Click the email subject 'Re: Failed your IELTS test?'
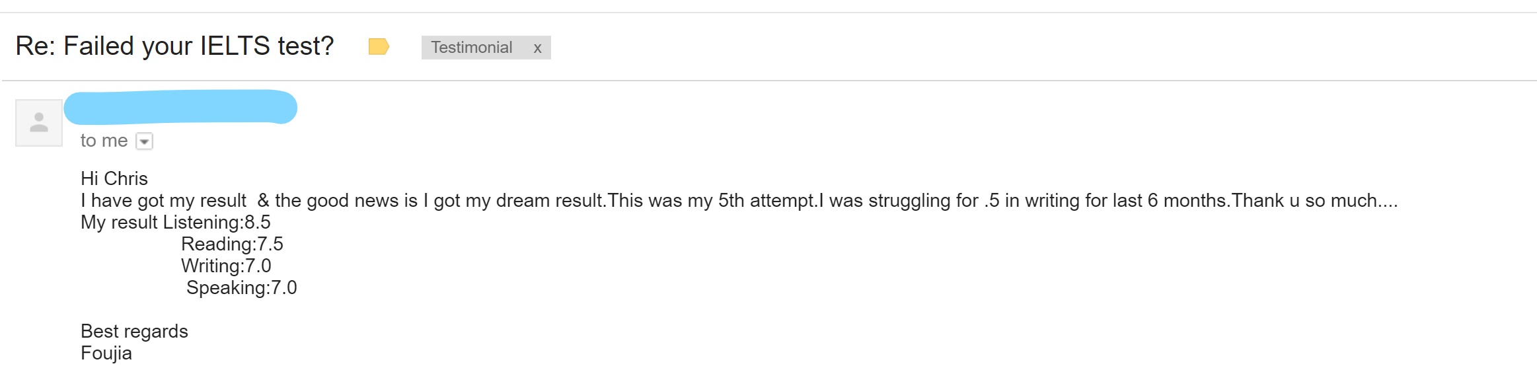Viewport: 1537px width, 374px height. (x=174, y=46)
